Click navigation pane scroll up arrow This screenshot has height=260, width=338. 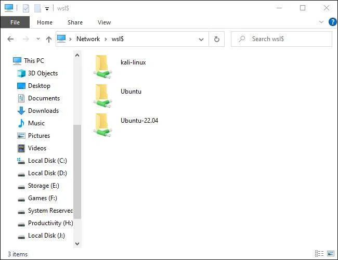77,55
